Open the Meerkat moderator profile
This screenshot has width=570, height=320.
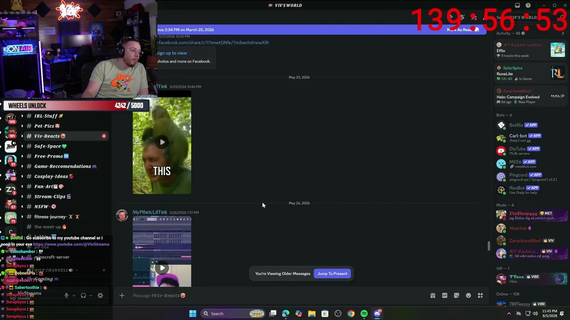pos(531,228)
